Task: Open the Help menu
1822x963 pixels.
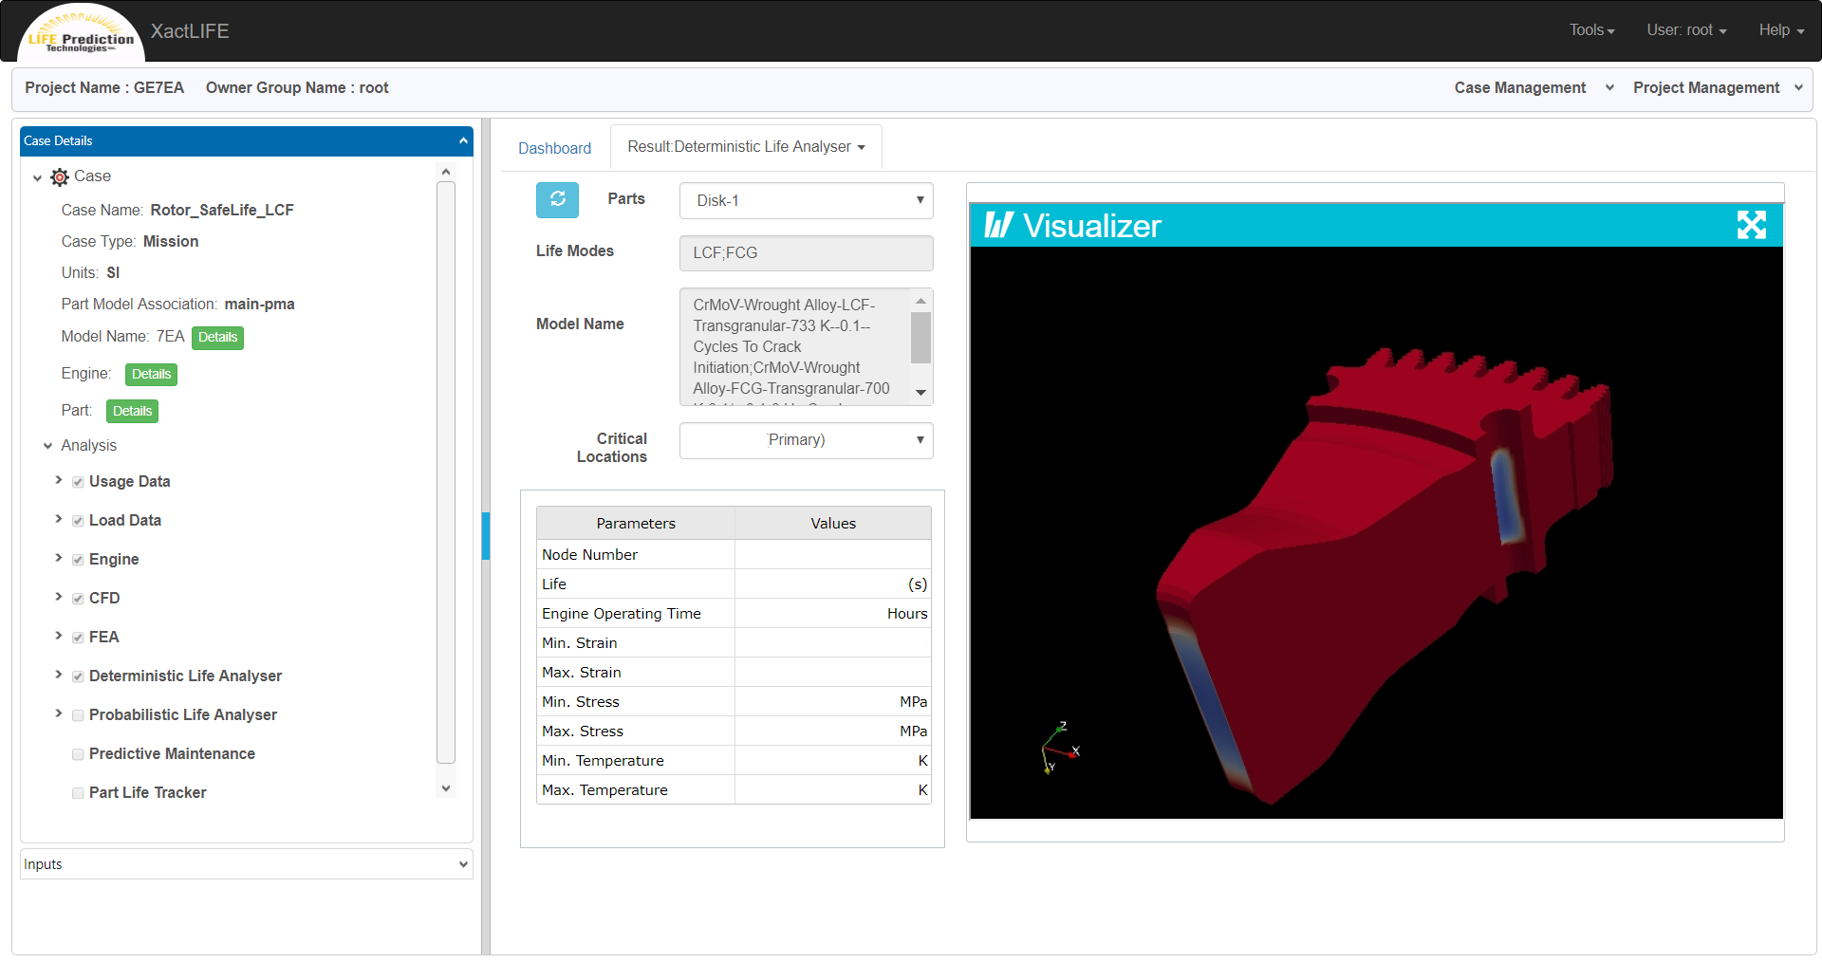Action: tap(1781, 30)
